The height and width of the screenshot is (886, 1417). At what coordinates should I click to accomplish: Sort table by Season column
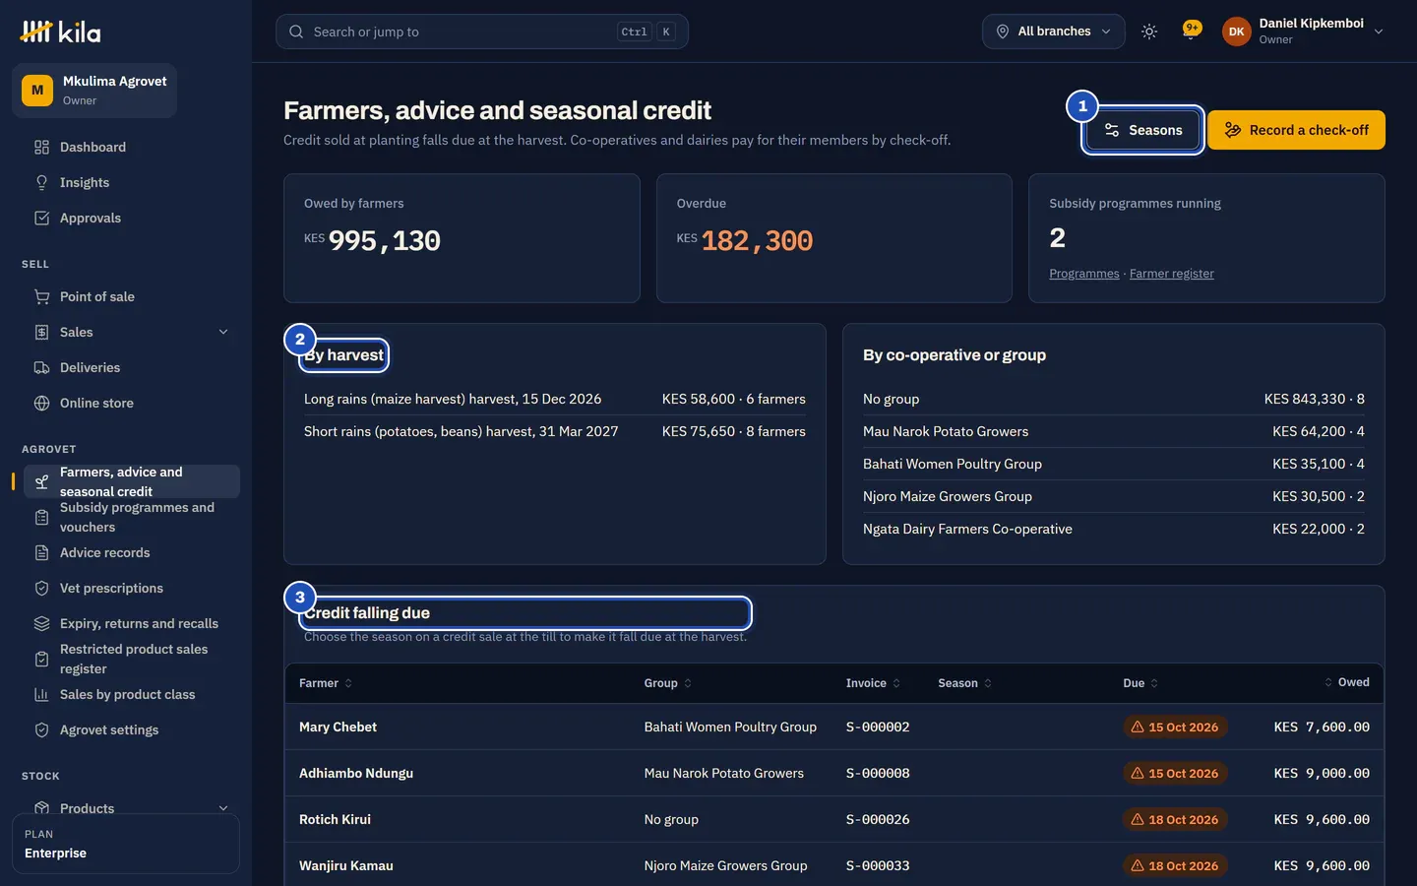964,683
